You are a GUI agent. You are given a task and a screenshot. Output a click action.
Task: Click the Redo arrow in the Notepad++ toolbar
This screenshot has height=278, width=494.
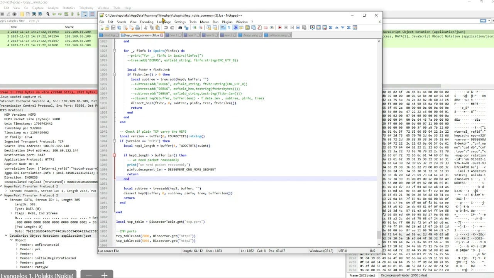point(172,28)
